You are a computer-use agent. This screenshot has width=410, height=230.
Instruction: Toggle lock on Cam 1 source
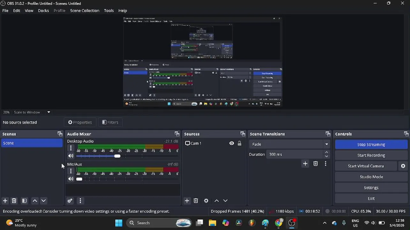(239, 143)
